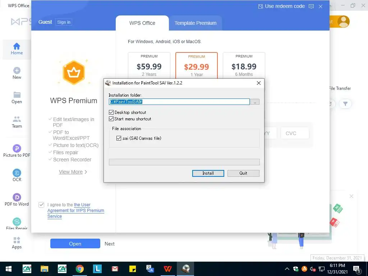The image size is (368, 276).
Task: Click WPS Premium crown badge icon
Action: tap(74, 72)
